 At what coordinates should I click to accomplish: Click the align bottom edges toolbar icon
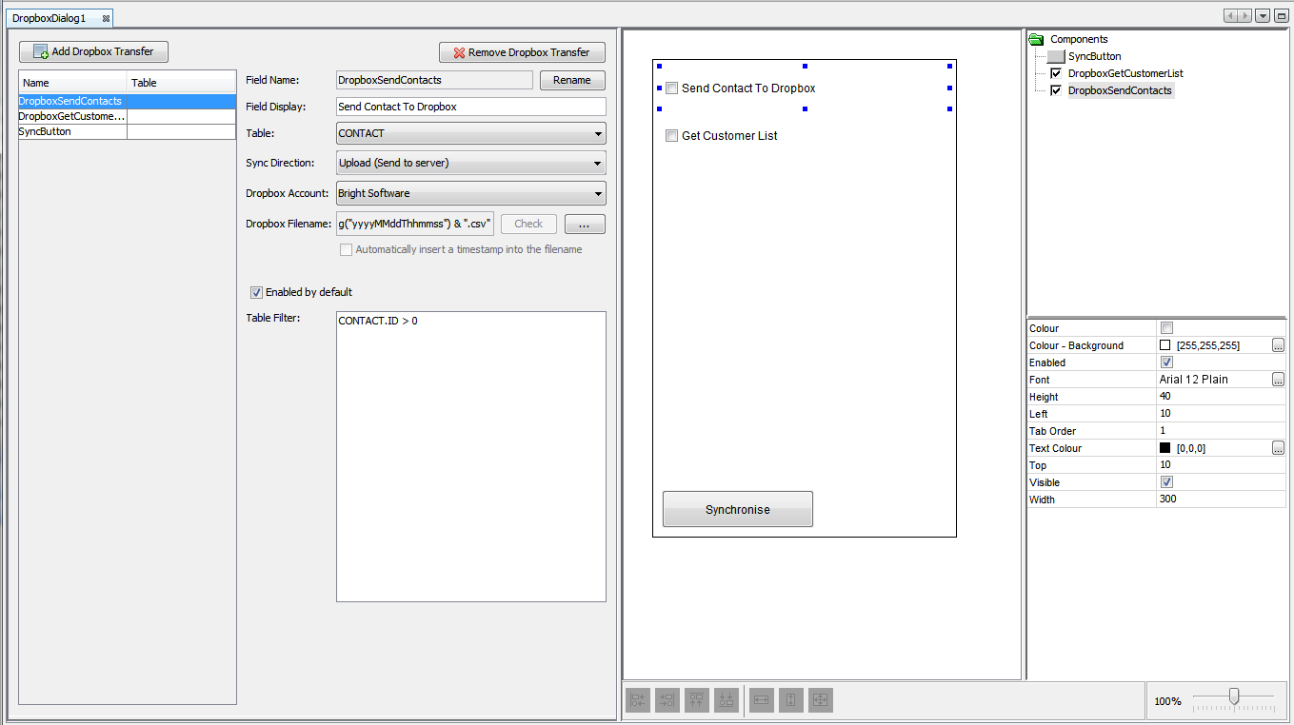[x=727, y=700]
